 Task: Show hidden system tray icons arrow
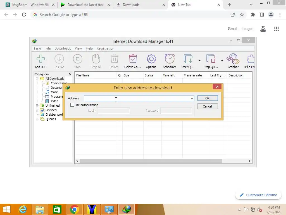(239, 210)
